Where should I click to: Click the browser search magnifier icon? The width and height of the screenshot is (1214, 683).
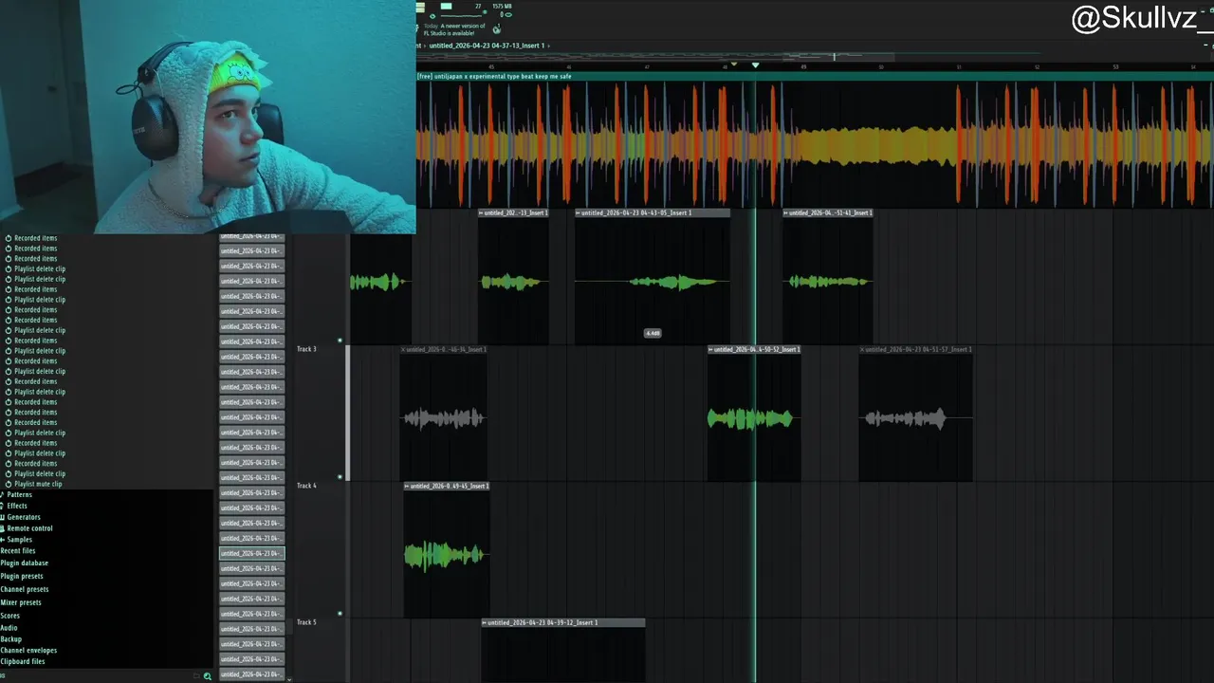click(208, 676)
